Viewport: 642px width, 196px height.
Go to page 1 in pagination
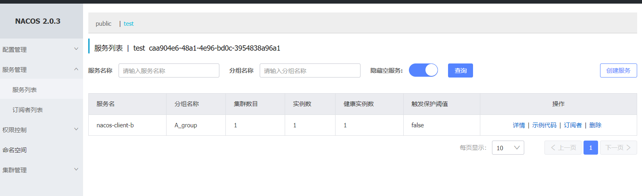[590, 148]
